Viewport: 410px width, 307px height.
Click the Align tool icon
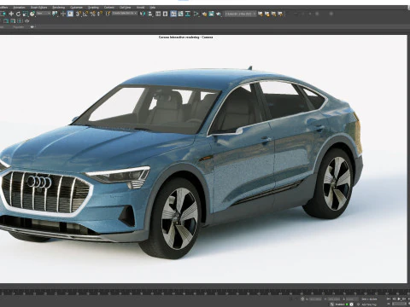click(x=150, y=14)
